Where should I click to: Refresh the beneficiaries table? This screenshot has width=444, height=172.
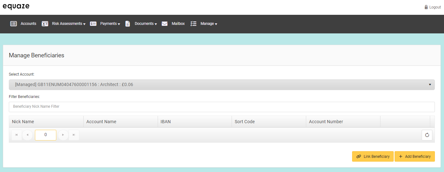[x=427, y=135]
